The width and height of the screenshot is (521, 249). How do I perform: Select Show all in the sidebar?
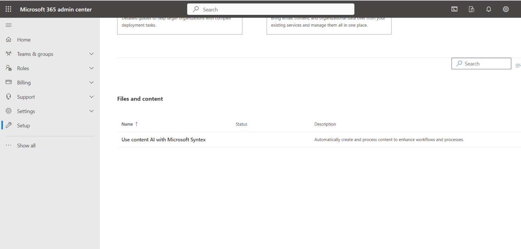26,145
